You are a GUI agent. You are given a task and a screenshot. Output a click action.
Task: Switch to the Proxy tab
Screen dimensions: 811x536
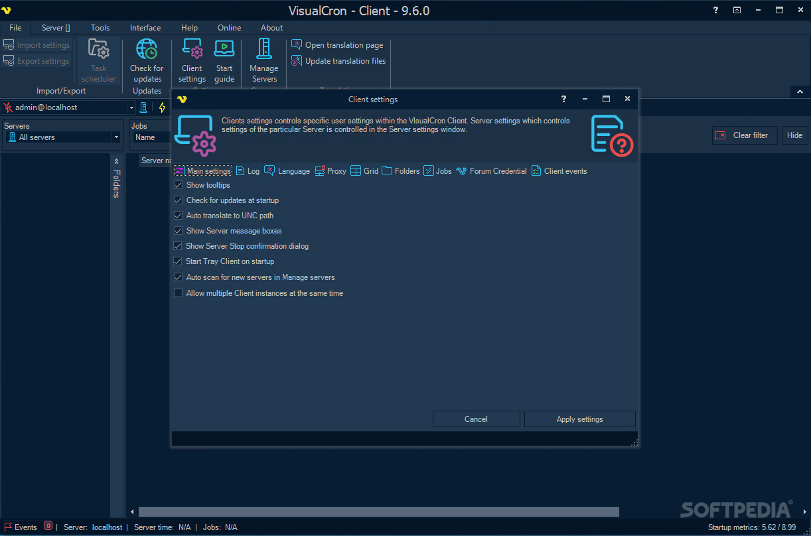pos(331,171)
